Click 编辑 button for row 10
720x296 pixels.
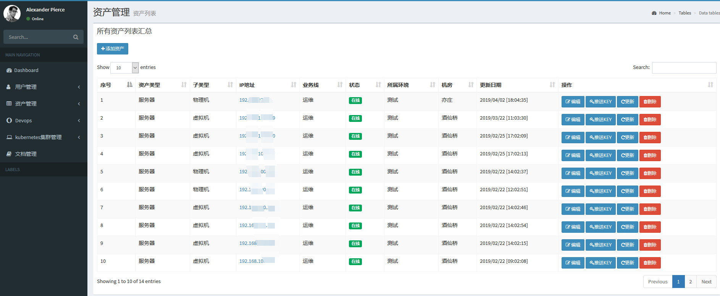pyautogui.click(x=573, y=263)
